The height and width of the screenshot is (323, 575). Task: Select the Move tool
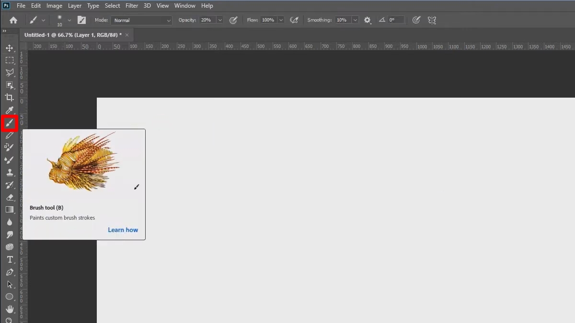click(x=10, y=48)
